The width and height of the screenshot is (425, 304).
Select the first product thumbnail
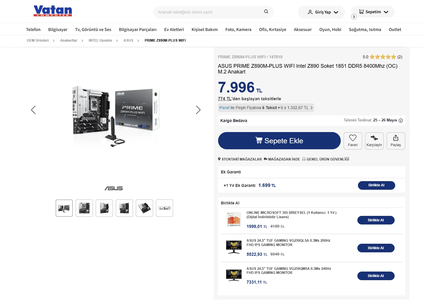64,208
